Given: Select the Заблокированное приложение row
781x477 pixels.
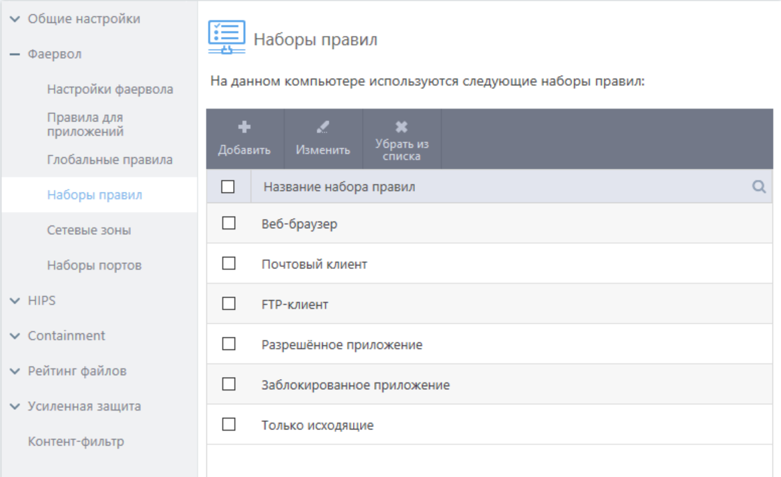Looking at the screenshot, I should [355, 385].
